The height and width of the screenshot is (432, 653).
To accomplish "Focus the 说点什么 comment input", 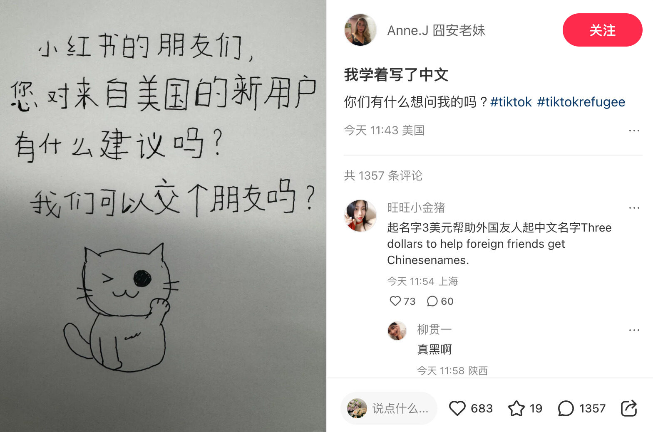I will click(389, 408).
